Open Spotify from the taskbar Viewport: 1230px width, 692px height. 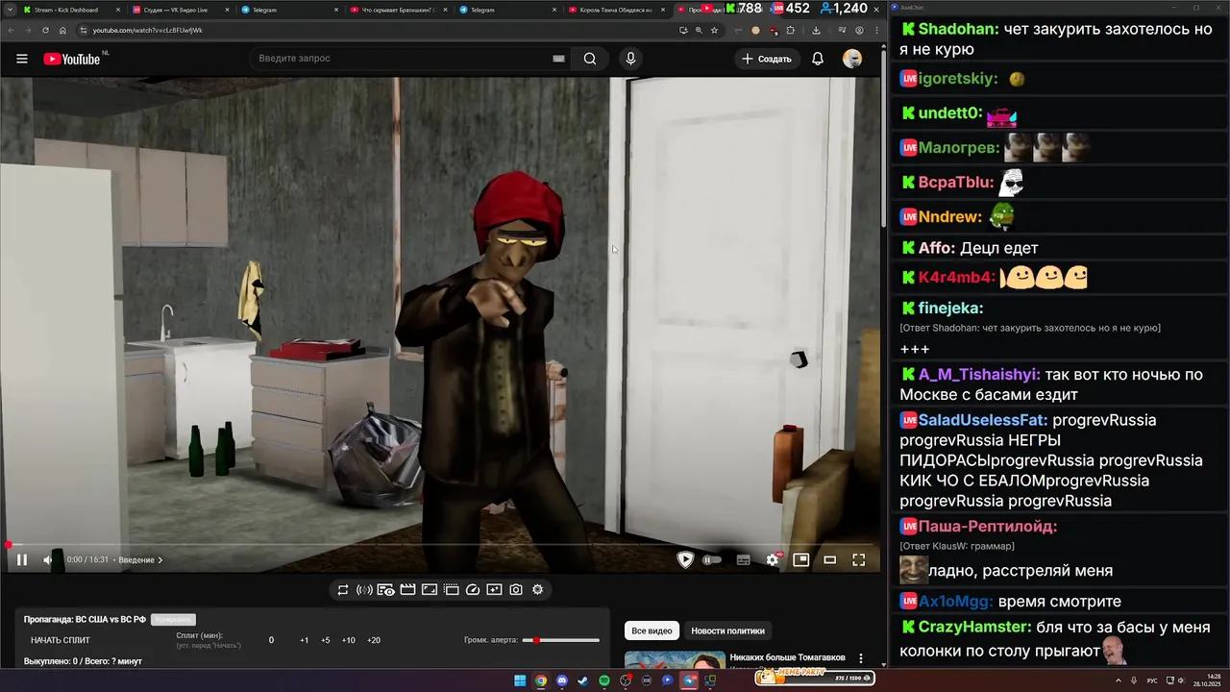603,680
